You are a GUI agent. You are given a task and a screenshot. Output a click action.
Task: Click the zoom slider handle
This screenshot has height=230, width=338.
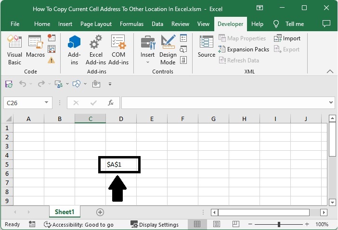pos(279,224)
